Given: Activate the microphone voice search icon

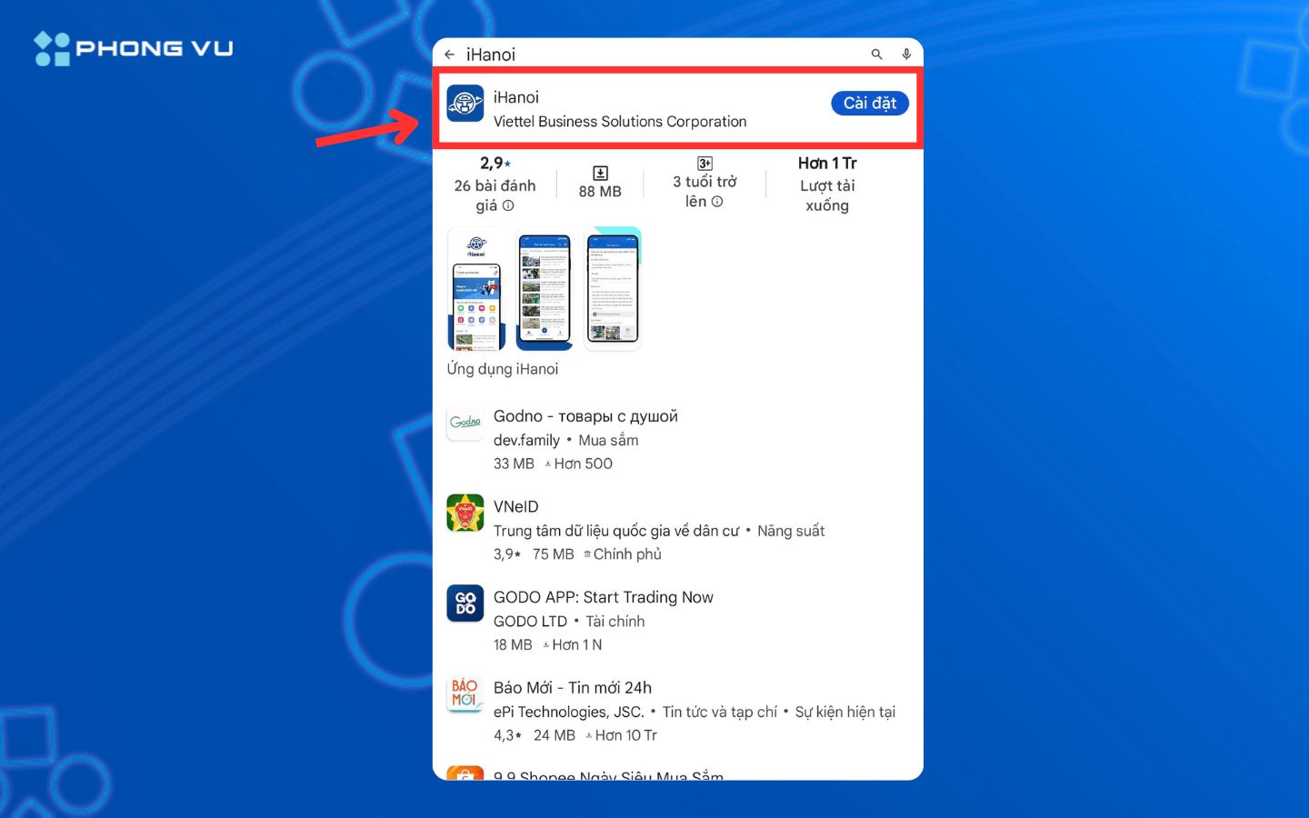Looking at the screenshot, I should (906, 54).
